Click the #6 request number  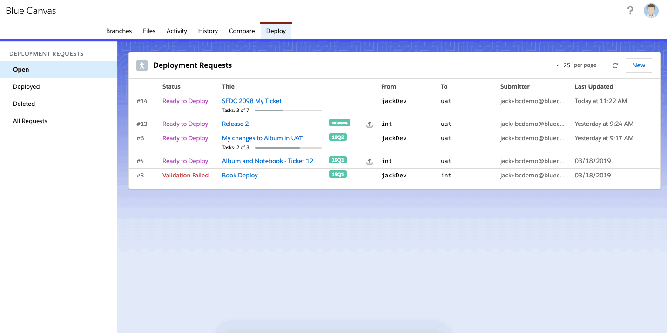(140, 138)
